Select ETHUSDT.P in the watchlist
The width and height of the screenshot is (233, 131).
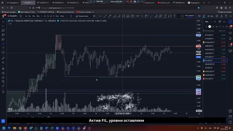pos(215,39)
